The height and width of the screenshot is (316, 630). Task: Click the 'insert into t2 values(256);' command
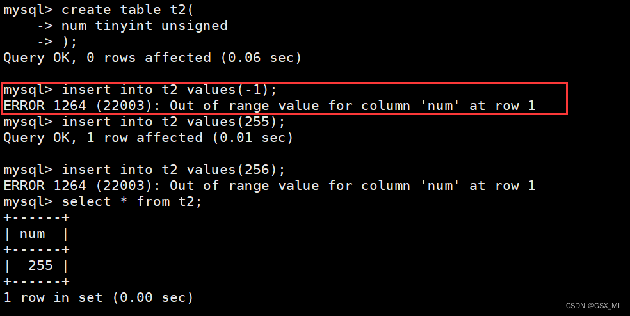144,170
